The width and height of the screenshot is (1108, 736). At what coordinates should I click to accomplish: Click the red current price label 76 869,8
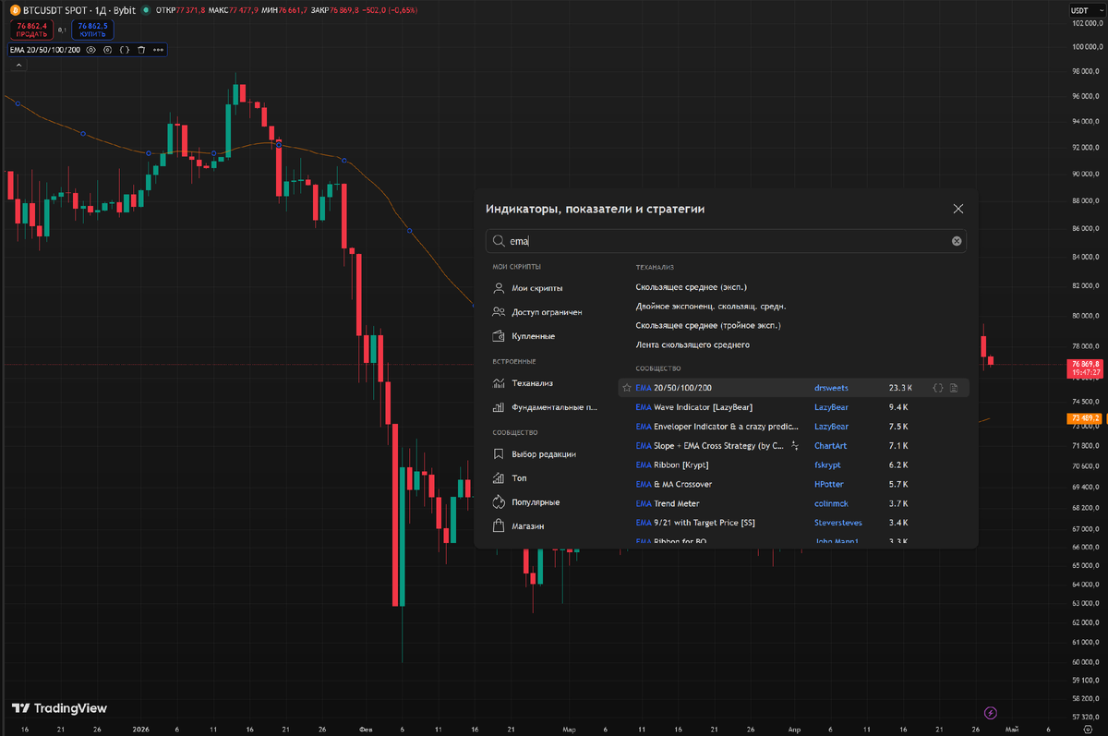point(1085,368)
